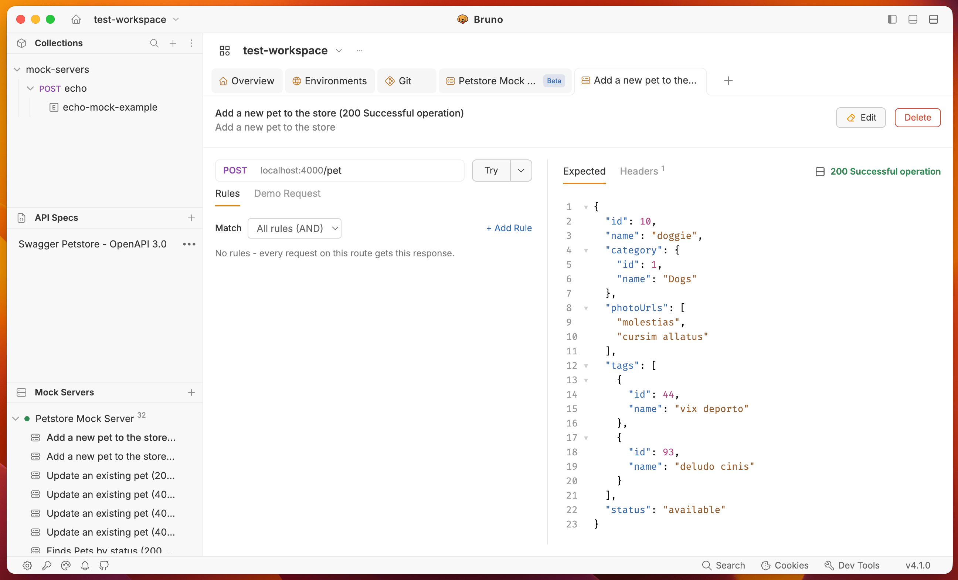The image size is (958, 580).
Task: Select the Demo Request tab
Action: click(x=287, y=194)
